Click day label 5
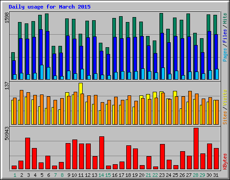 click(42, 175)
